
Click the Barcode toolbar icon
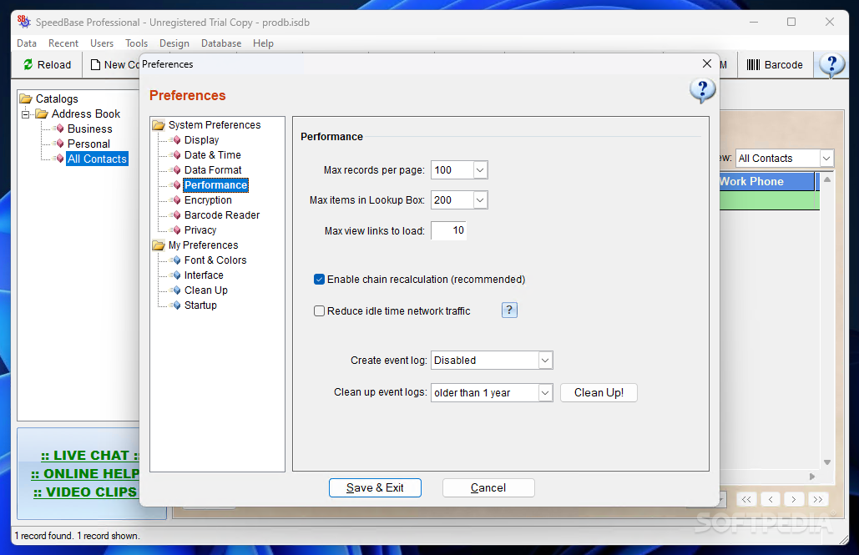[x=753, y=64]
